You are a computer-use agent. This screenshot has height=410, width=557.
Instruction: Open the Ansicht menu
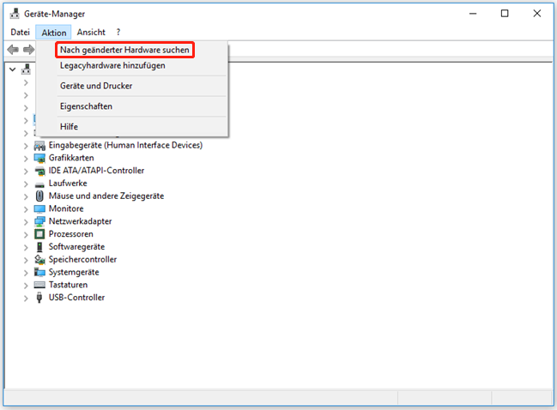91,32
